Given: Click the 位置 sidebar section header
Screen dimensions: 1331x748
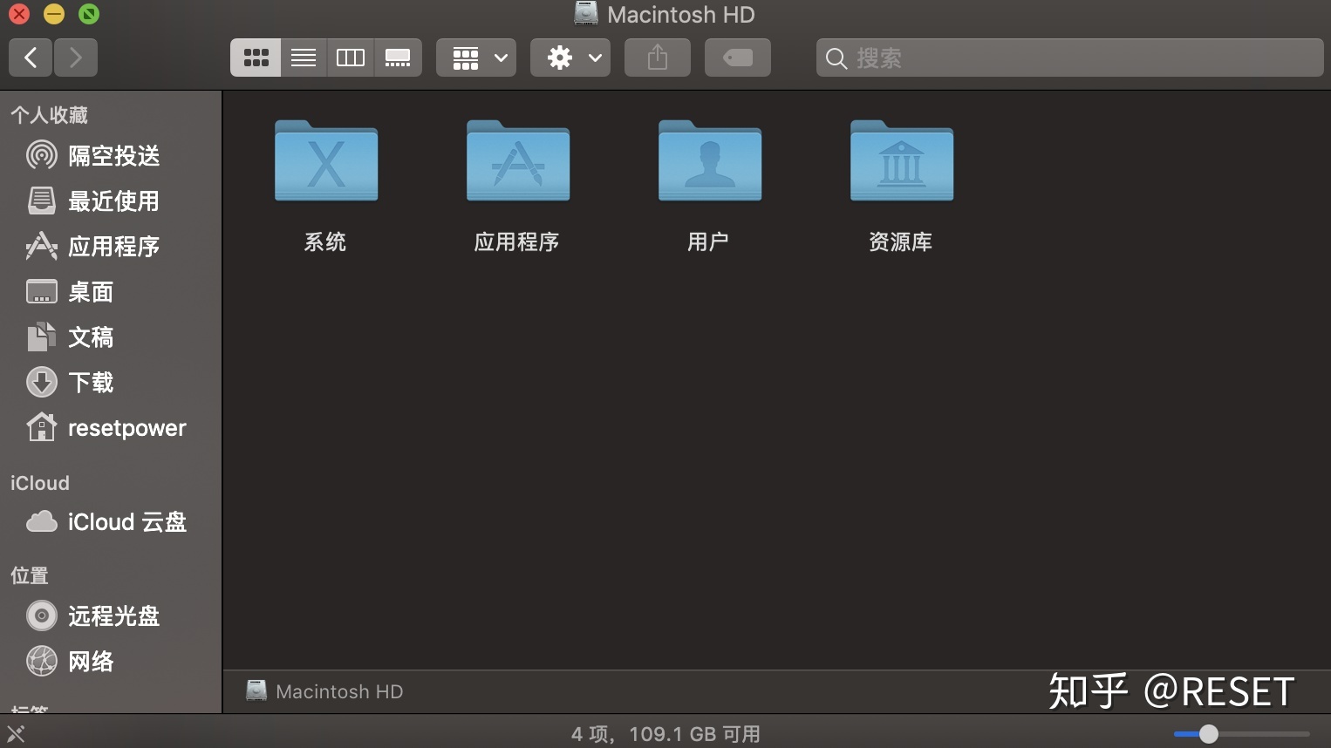Looking at the screenshot, I should [x=29, y=575].
